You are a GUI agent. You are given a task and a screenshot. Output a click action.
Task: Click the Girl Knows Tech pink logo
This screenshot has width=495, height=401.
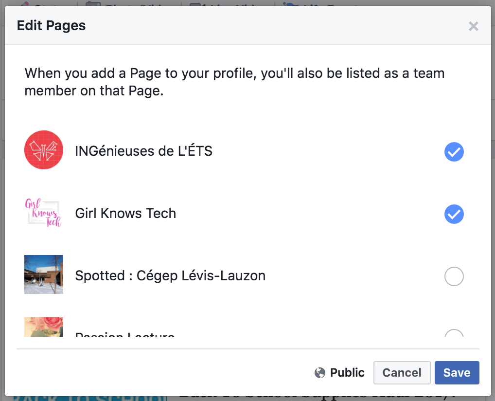[x=44, y=212]
